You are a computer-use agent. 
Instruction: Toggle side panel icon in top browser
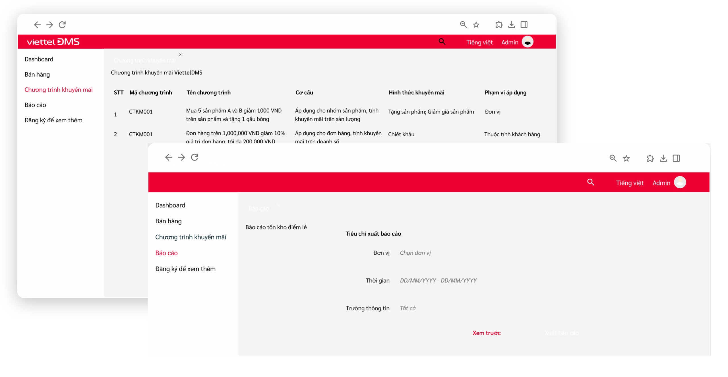coord(524,25)
